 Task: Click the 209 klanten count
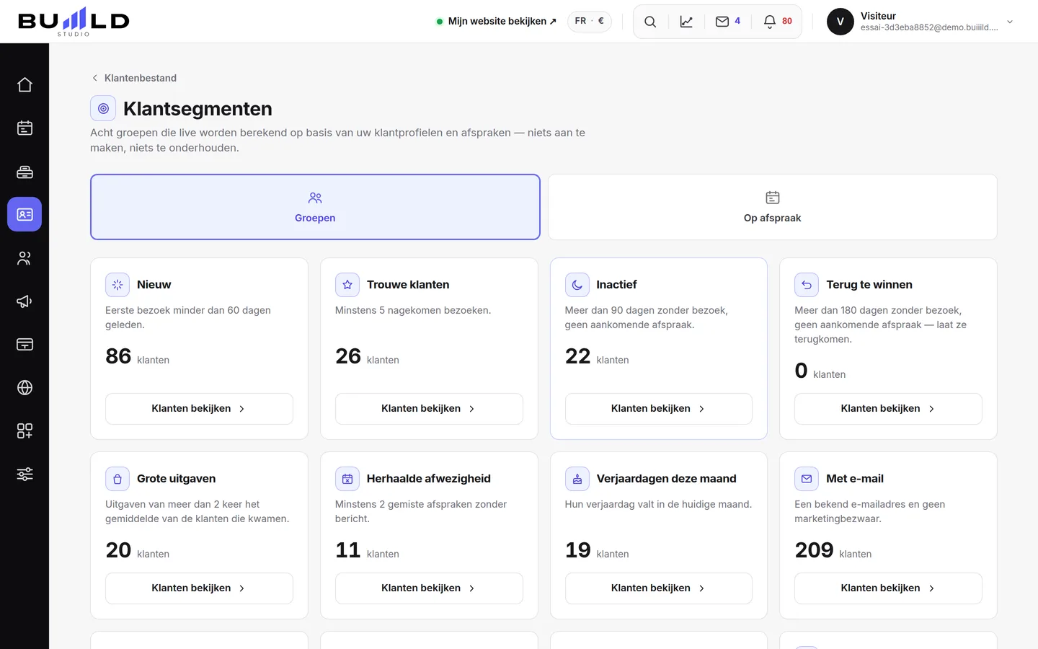(x=833, y=550)
